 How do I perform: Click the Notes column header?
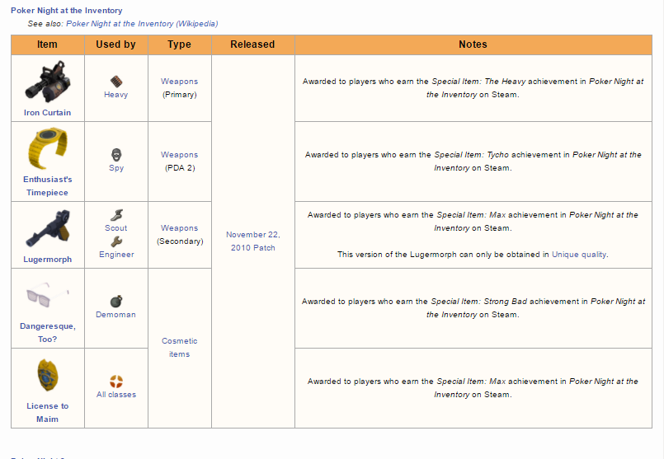473,44
